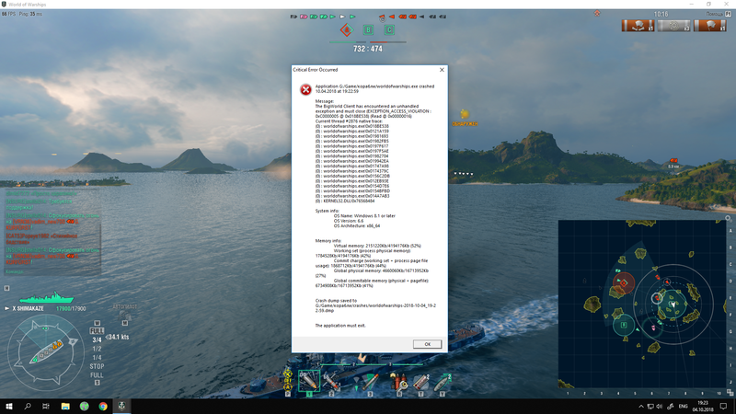
Task: Activate the Smoke Generator consumable
Action: [x=420, y=382]
